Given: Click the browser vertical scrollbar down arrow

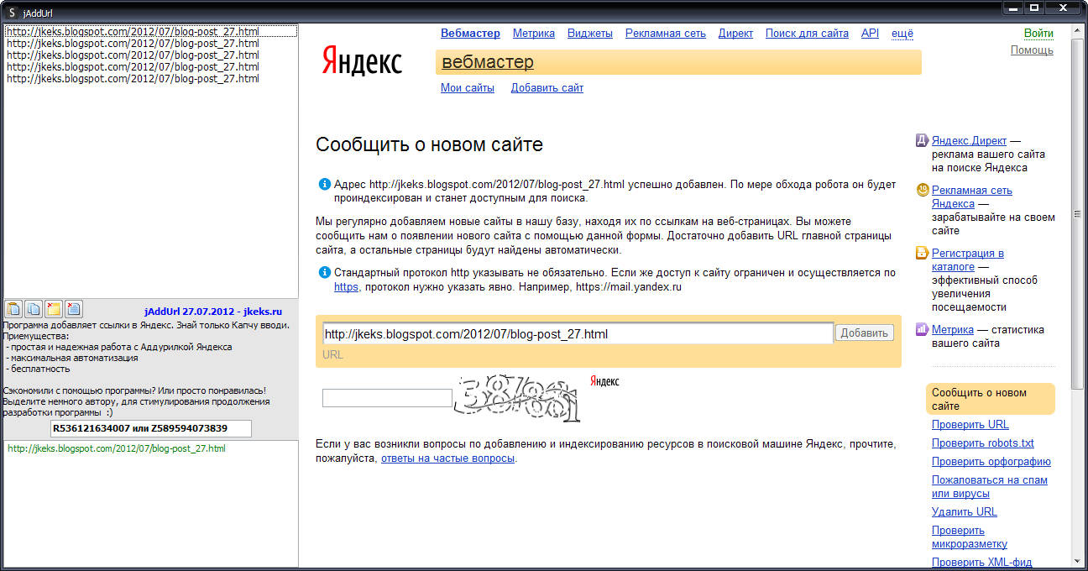Looking at the screenshot, I should 1077,561.
